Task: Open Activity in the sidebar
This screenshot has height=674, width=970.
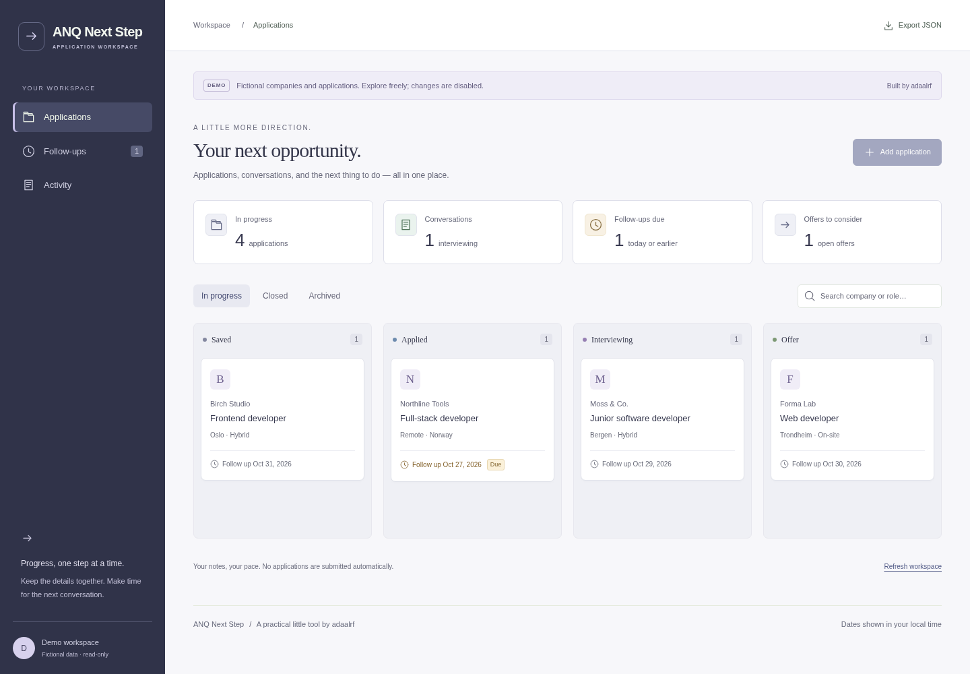Action: (x=82, y=185)
